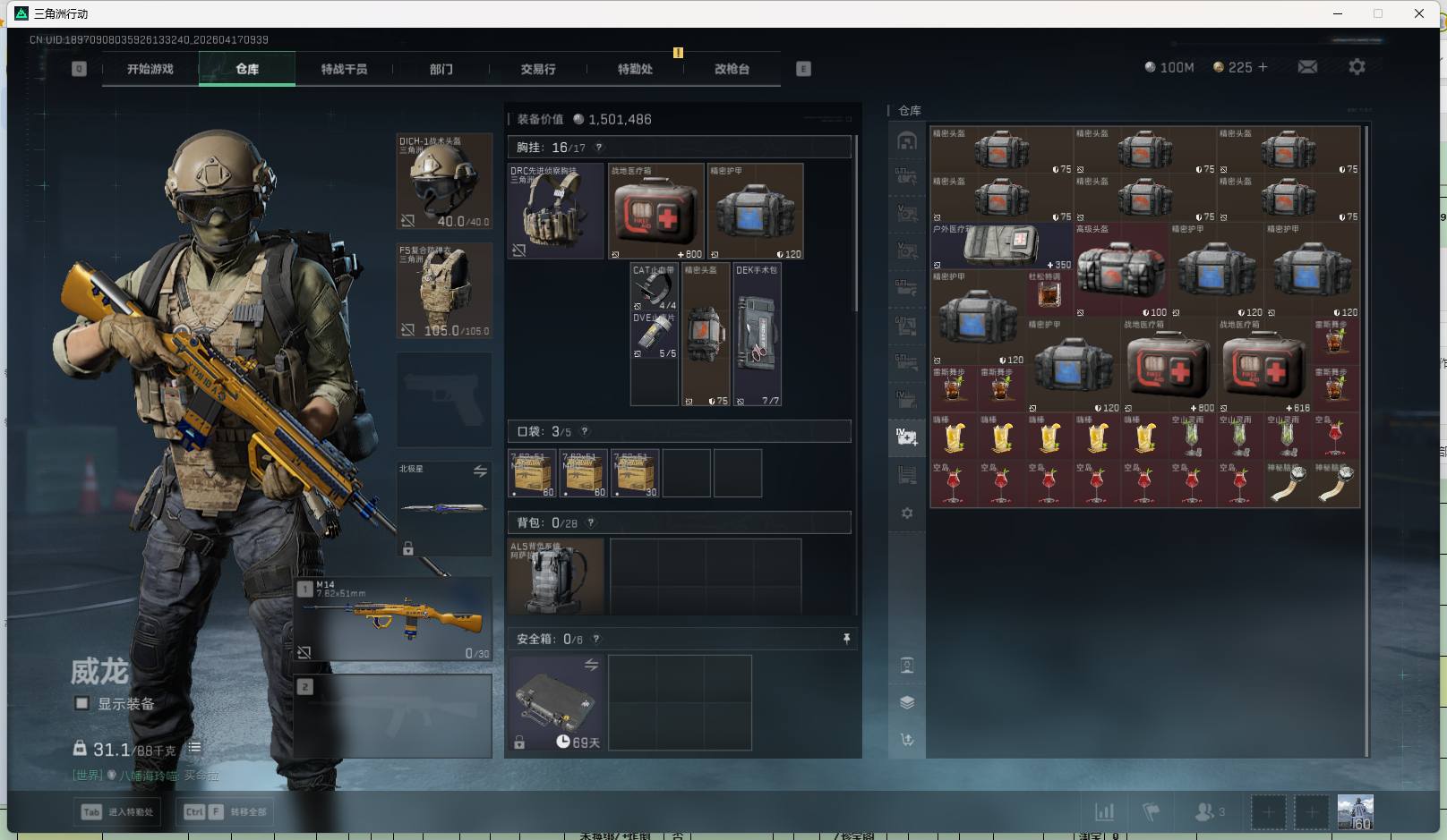The height and width of the screenshot is (840, 1447).
Task: Show help for 安全箱 safe box section
Action: (596, 639)
